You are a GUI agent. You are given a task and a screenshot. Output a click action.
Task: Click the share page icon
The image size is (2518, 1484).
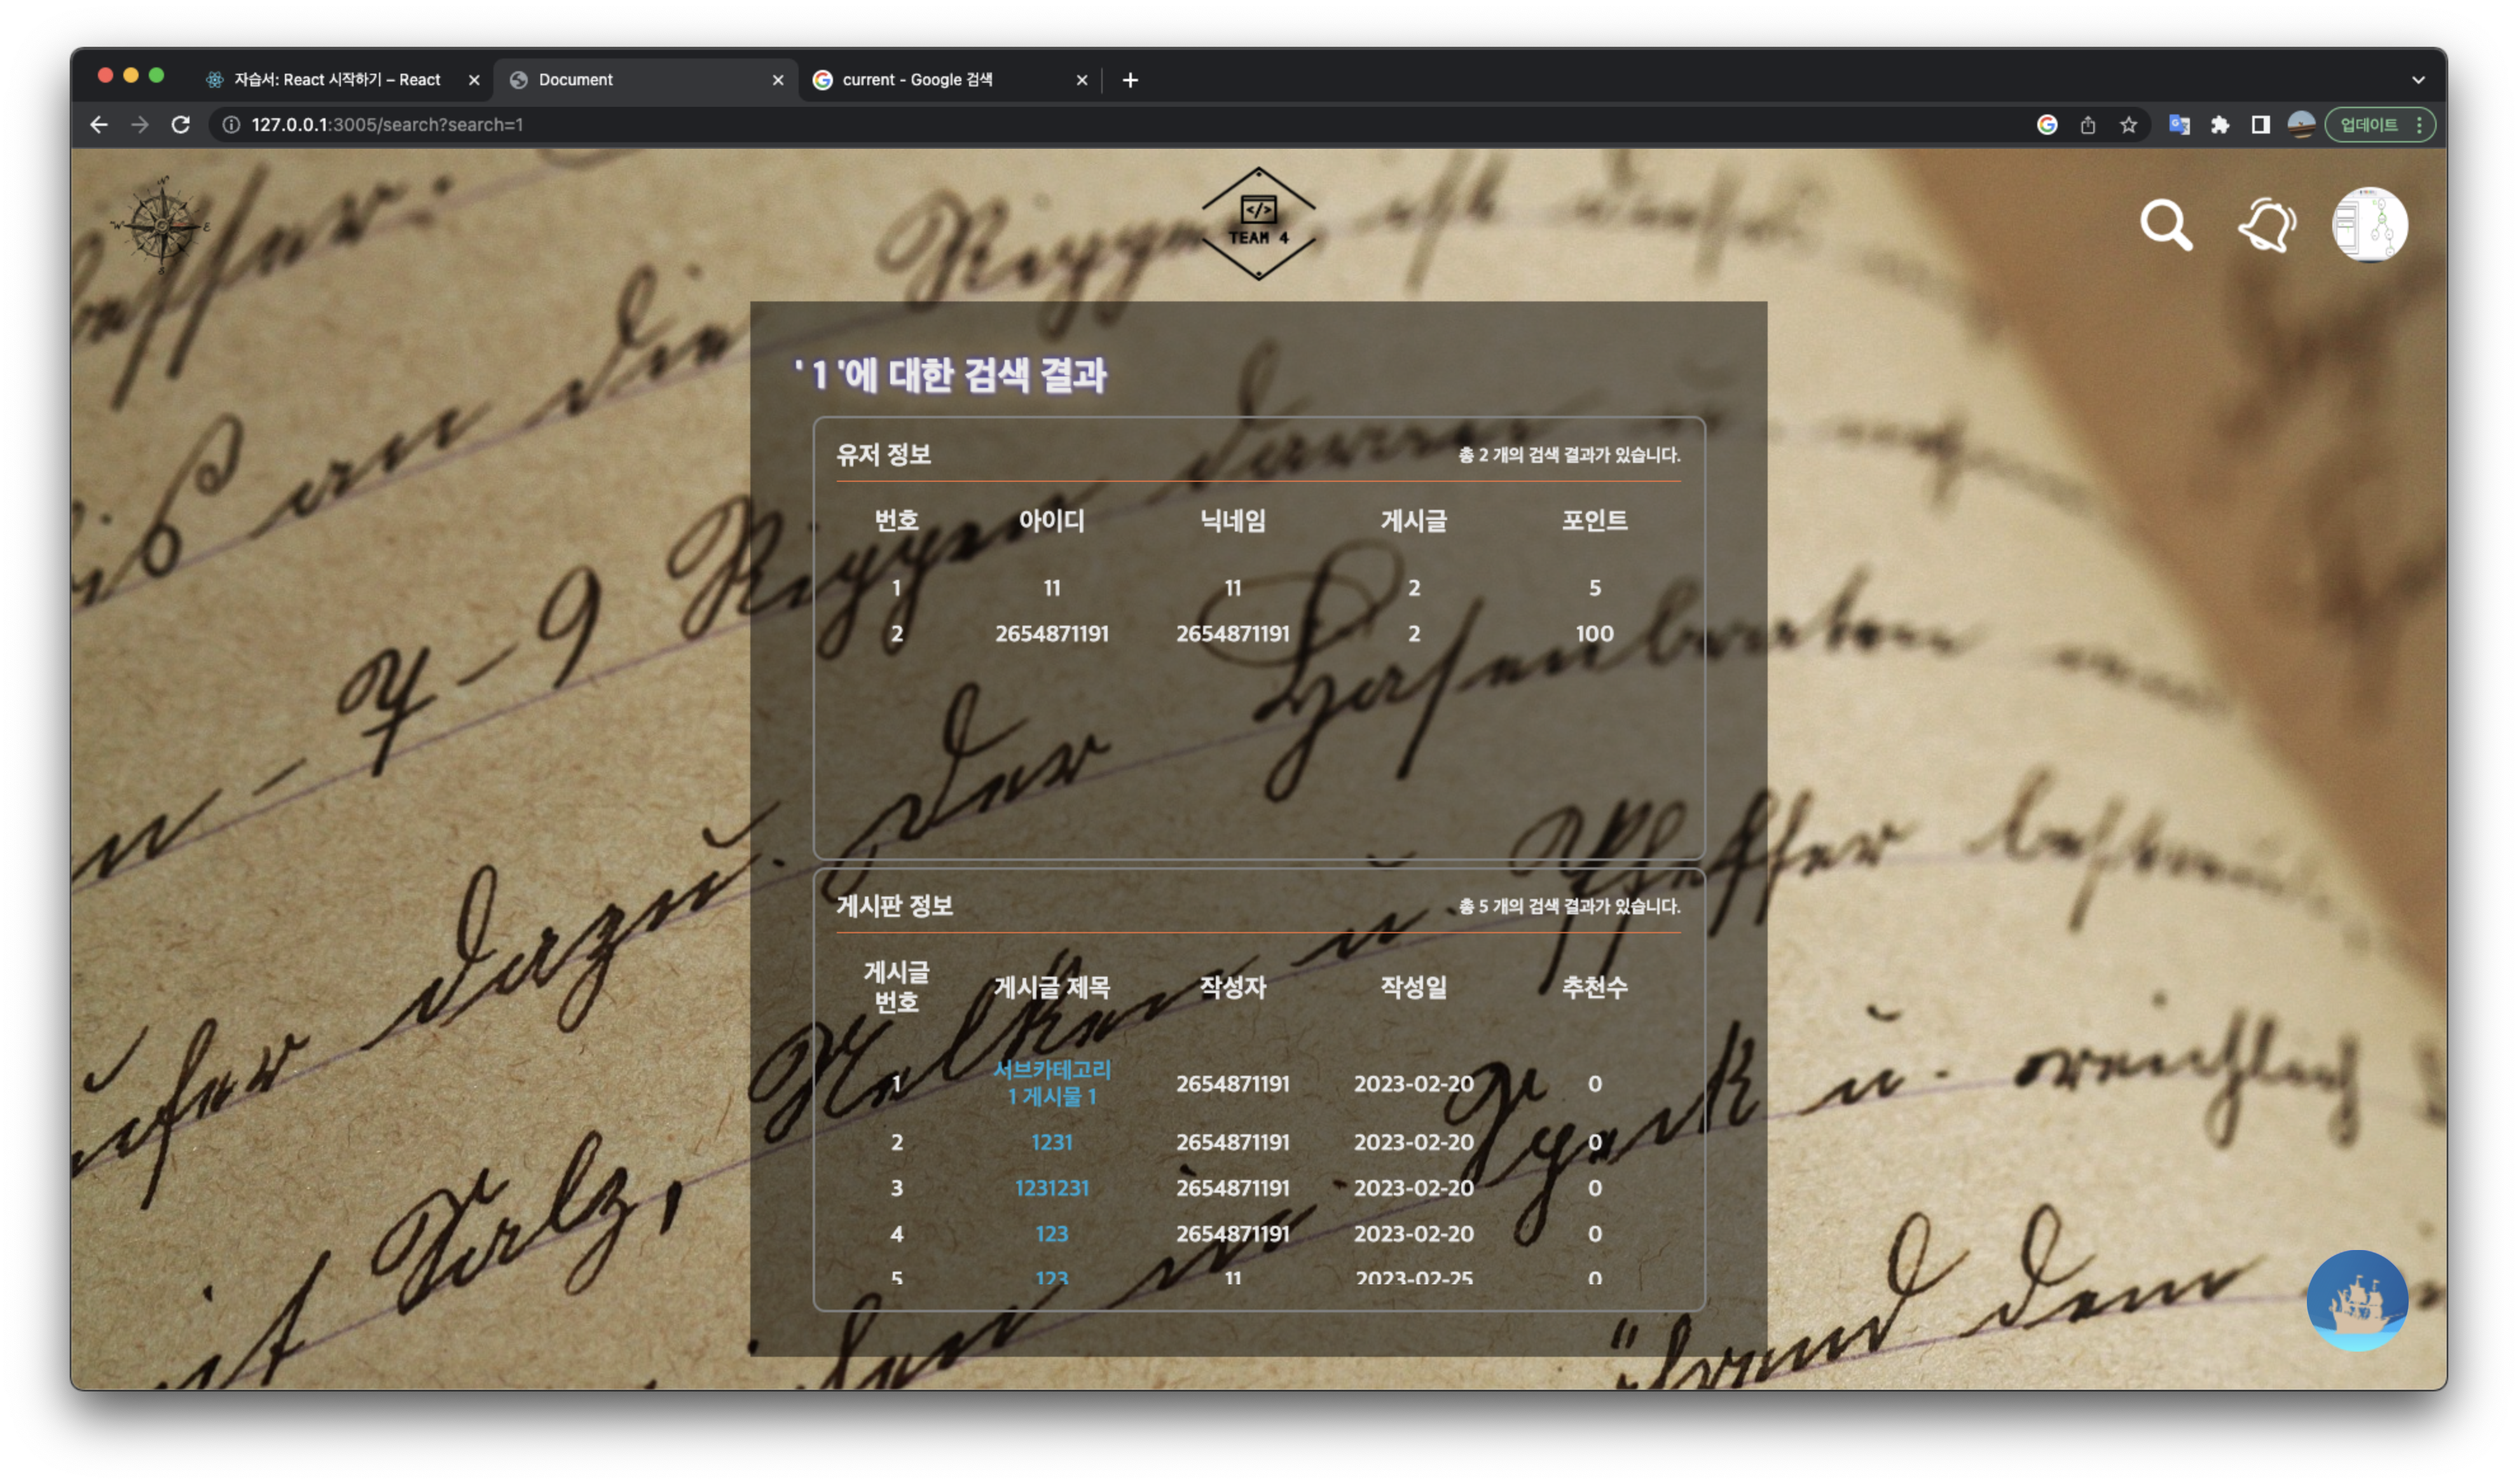coord(2087,125)
